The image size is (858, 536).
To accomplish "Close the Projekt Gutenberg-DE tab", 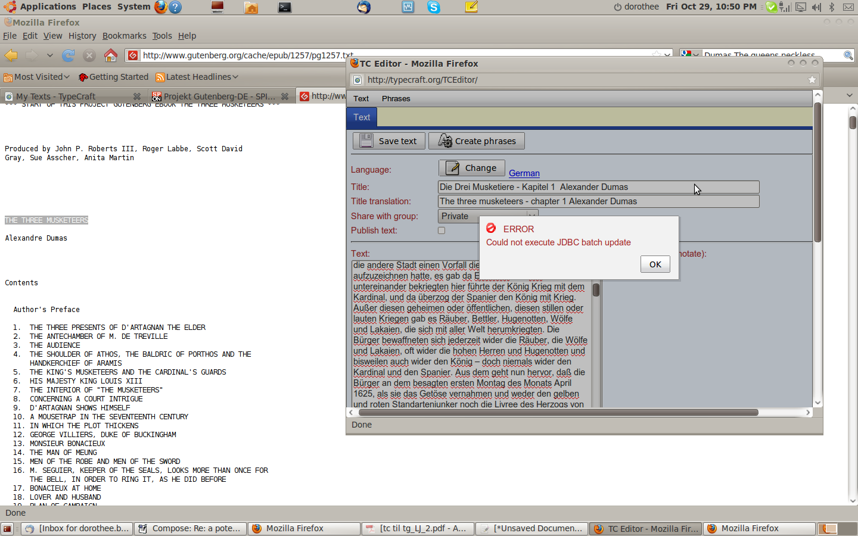I will 285,96.
